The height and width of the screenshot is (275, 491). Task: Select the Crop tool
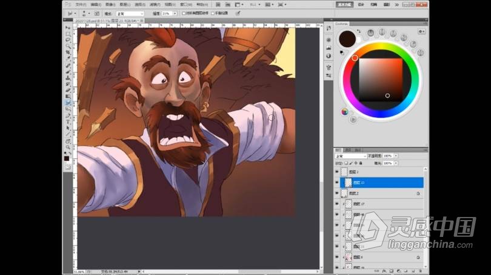point(68,53)
